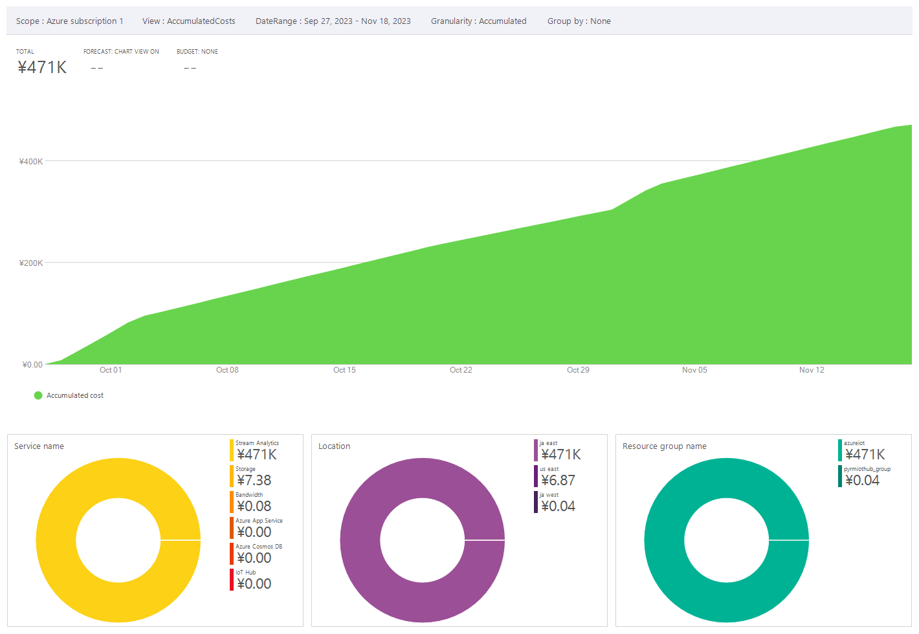Click the green Accumulated cost legend dot
Screen dimensions: 919x634
38,395
